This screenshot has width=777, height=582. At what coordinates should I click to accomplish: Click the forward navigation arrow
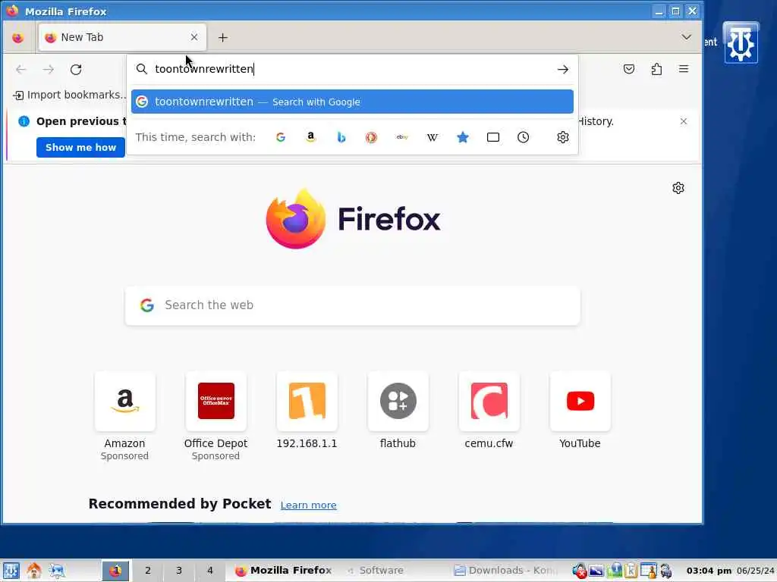(48, 69)
